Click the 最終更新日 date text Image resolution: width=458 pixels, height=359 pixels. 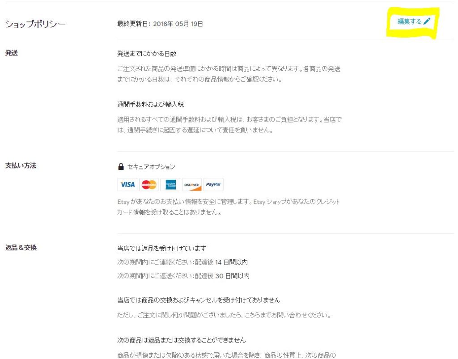click(160, 24)
